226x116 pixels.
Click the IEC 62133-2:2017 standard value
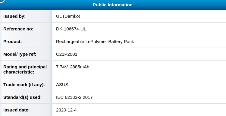74,97
